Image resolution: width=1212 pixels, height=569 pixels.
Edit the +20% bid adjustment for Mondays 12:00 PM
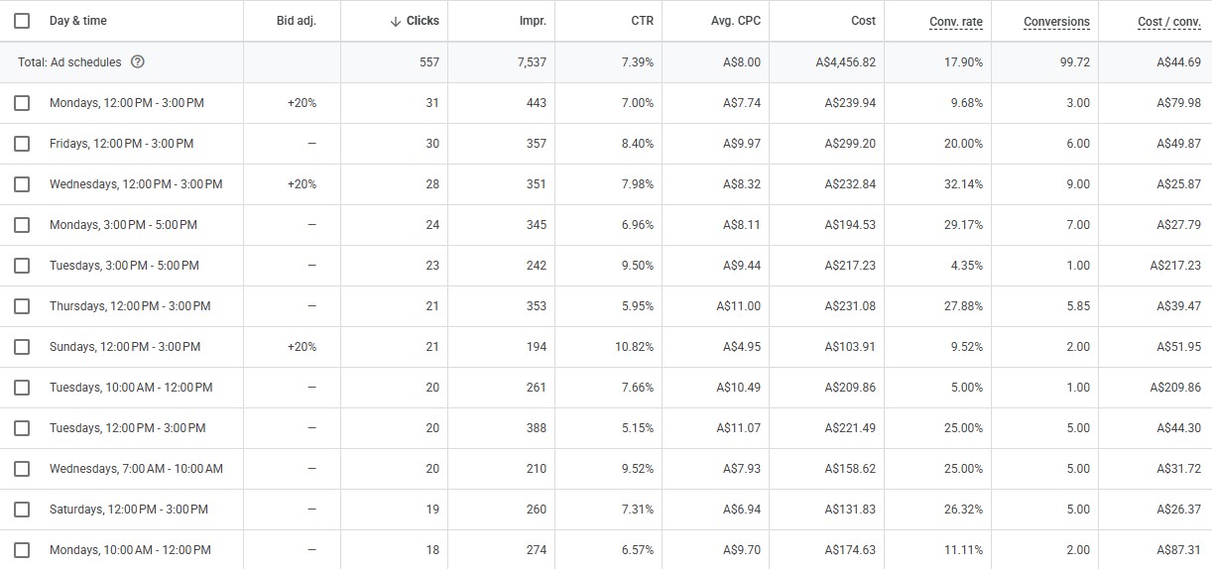pyautogui.click(x=302, y=103)
